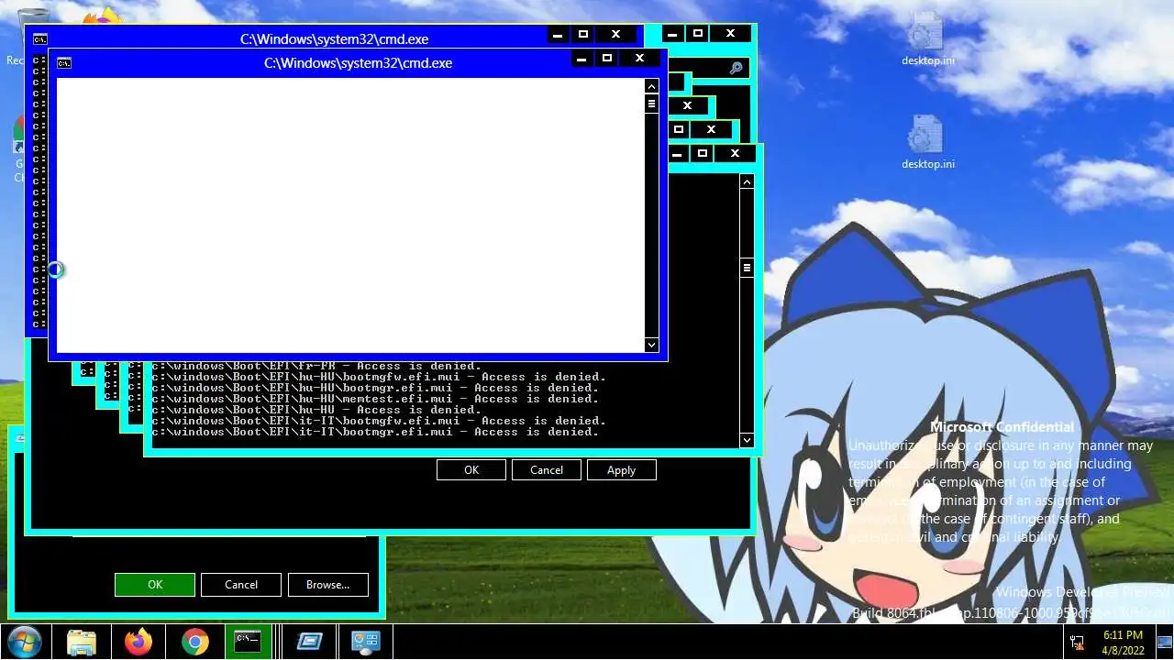Launch Google Chrome from the taskbar
Image resolution: width=1174 pixels, height=660 pixels.
194,642
